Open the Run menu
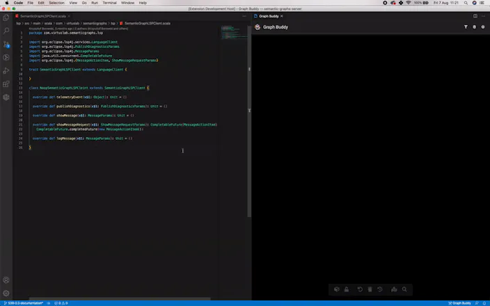Viewport: 490px width, 306px height. click(x=95, y=3)
